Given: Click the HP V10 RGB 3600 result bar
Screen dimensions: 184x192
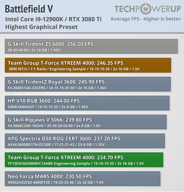Looking at the screenshot, I should tap(87, 103).
